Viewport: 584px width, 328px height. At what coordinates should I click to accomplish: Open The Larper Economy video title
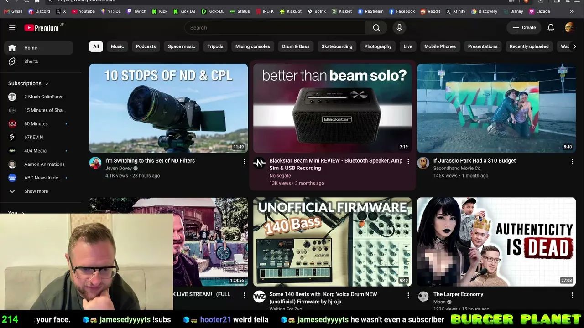click(x=458, y=294)
